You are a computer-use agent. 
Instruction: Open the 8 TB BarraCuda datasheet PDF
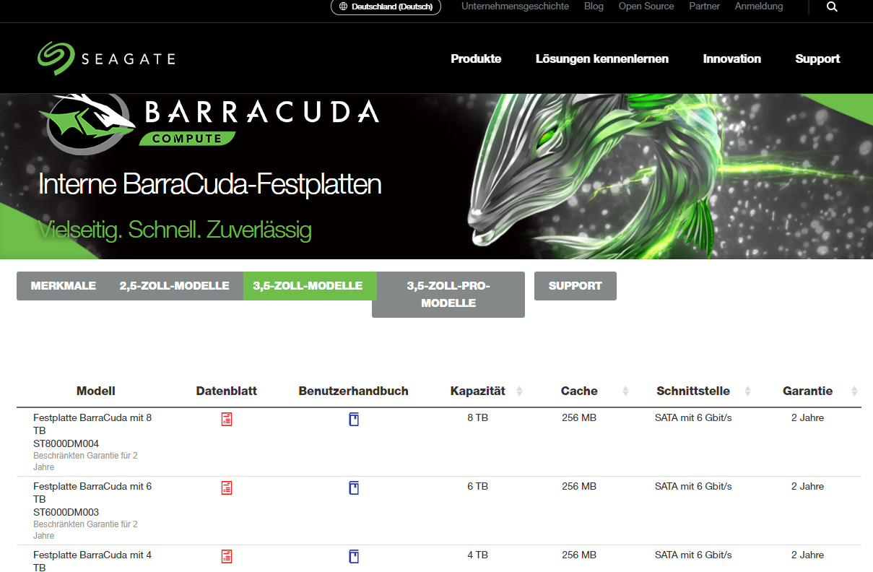[227, 418]
